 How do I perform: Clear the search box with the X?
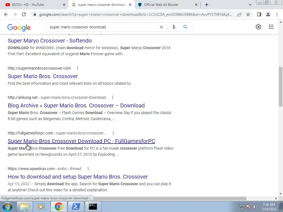(161, 27)
